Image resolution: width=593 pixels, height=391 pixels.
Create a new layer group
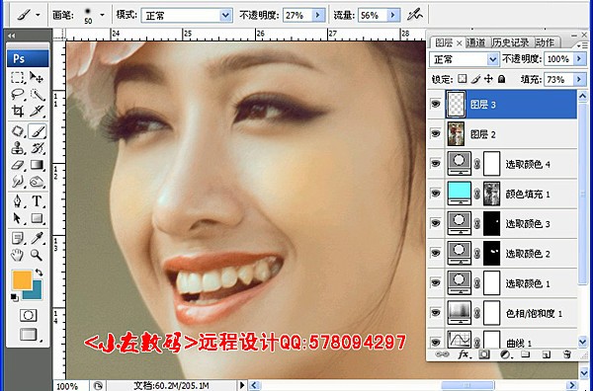tap(526, 354)
